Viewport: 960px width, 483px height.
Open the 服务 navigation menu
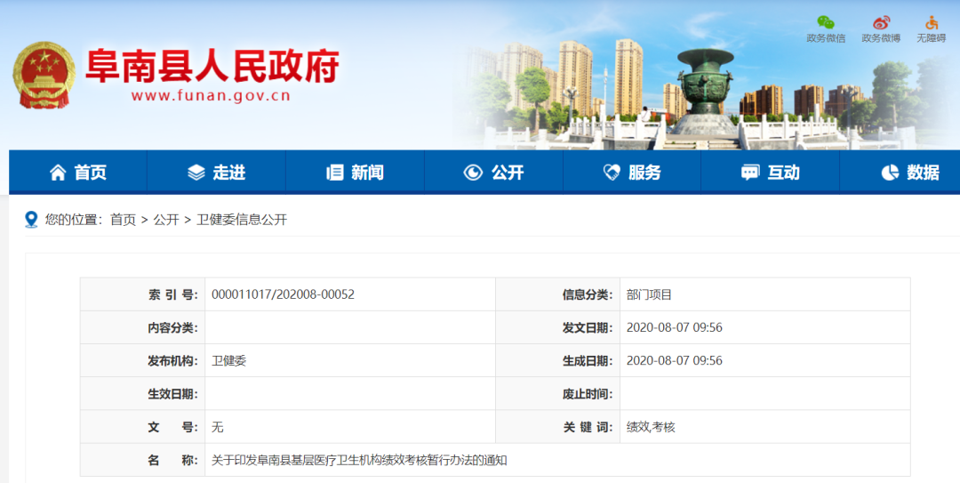[x=644, y=173]
